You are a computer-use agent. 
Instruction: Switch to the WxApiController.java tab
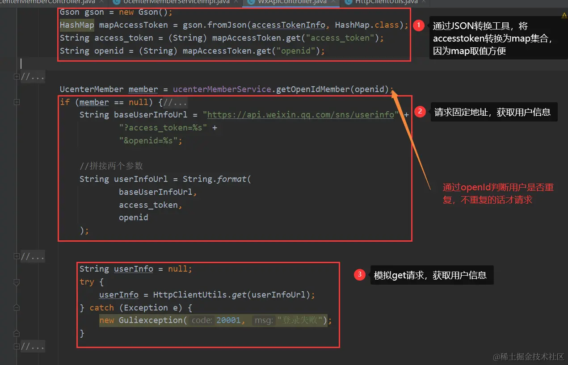[x=292, y=2]
